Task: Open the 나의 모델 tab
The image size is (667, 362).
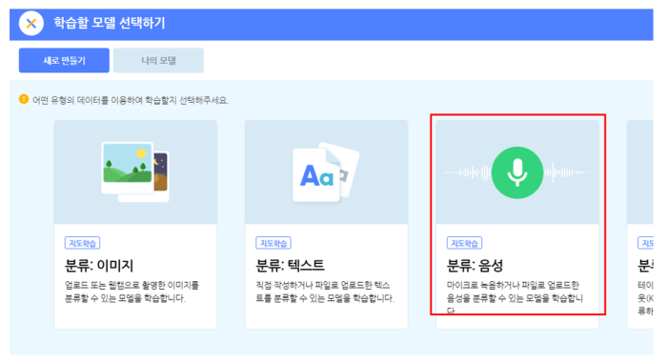Action: [158, 60]
